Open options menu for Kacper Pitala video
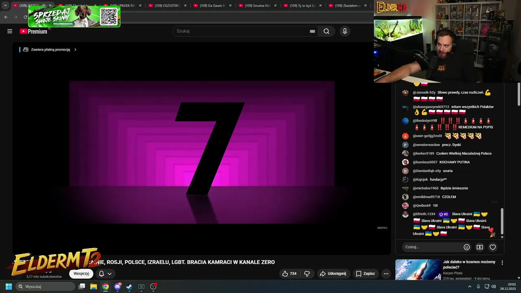Viewport: 521px width, 293px height. [502, 263]
